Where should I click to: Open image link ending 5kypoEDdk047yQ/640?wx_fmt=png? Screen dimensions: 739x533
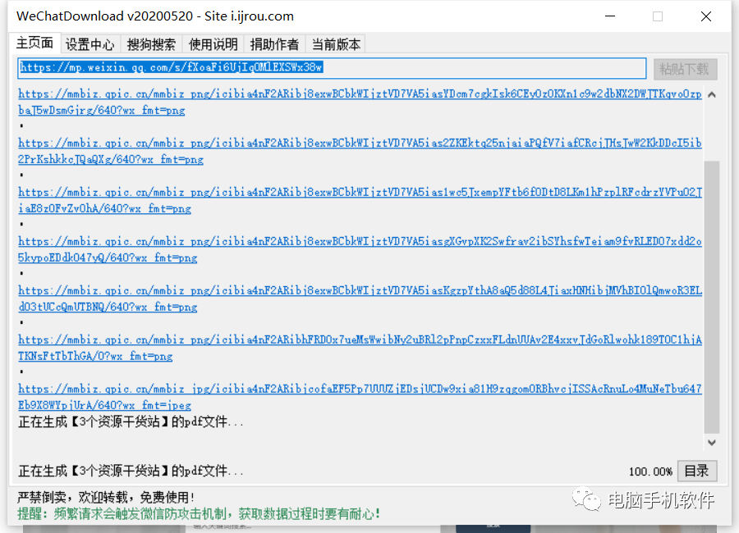pos(360,249)
